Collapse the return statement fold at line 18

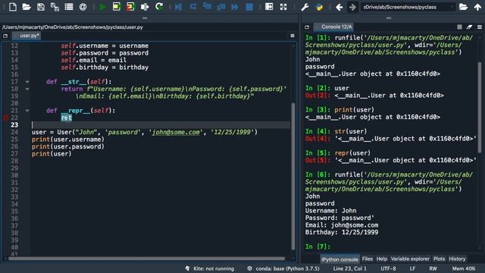coord(27,89)
